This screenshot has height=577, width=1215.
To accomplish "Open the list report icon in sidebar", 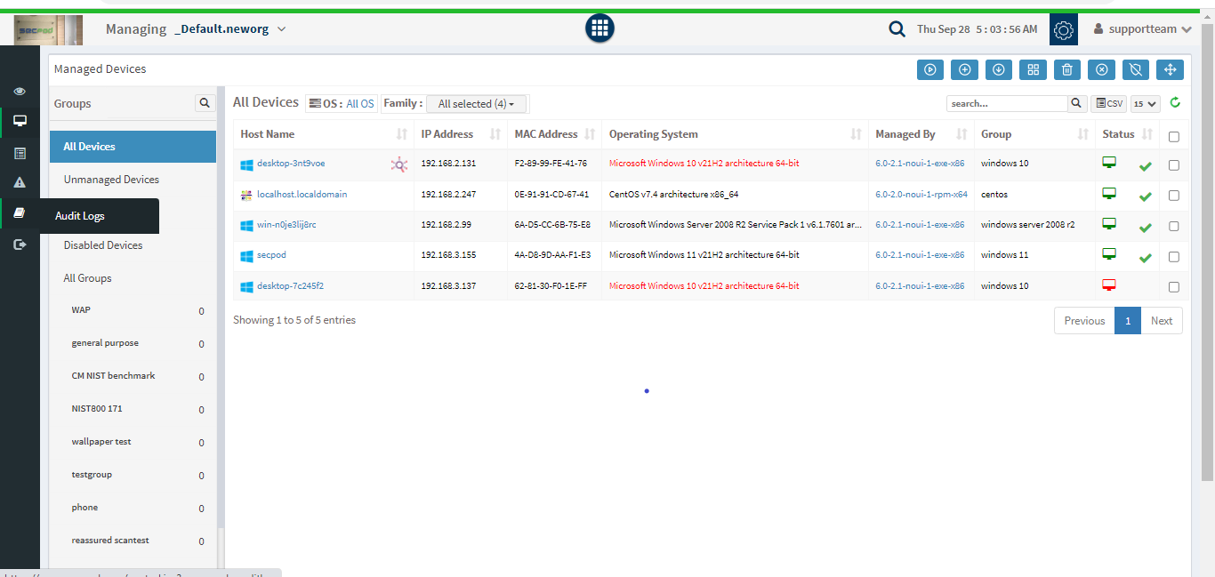I will (x=20, y=153).
